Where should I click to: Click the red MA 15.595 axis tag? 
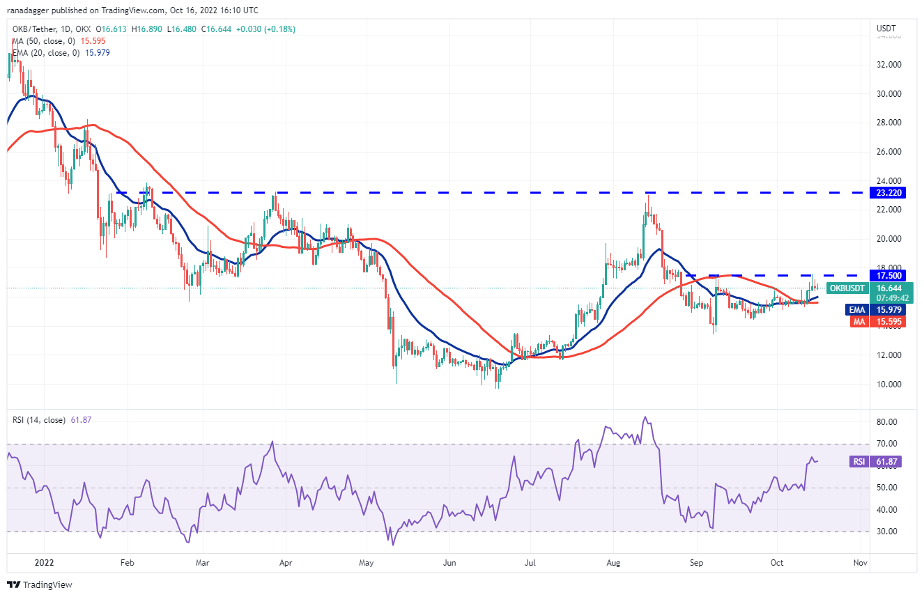[857, 321]
